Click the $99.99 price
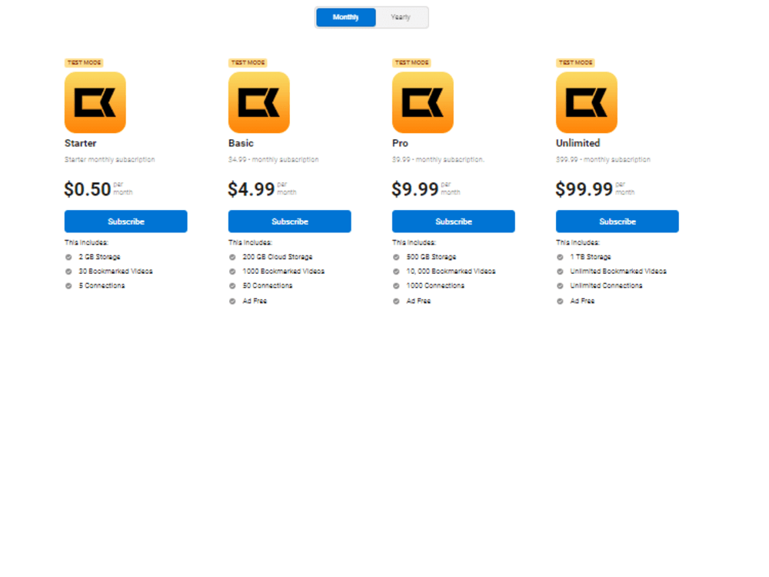The image size is (769, 577). (584, 189)
